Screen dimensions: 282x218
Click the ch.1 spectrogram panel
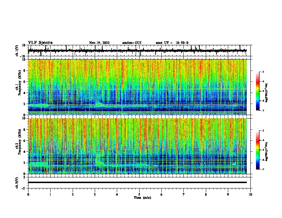pyautogui.click(x=137, y=87)
